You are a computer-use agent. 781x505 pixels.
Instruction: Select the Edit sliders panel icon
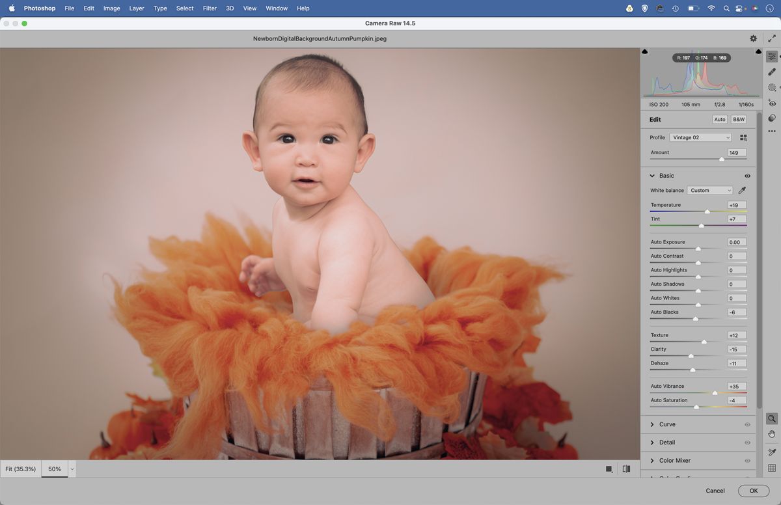point(772,57)
